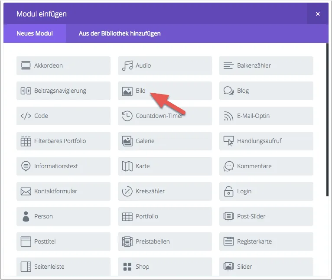332x280 pixels.
Task: Select the Countdown-Timer clock icon
Action: pos(127,116)
